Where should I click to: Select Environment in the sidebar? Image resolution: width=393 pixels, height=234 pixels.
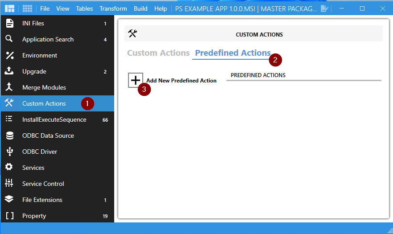pyautogui.click(x=58, y=55)
